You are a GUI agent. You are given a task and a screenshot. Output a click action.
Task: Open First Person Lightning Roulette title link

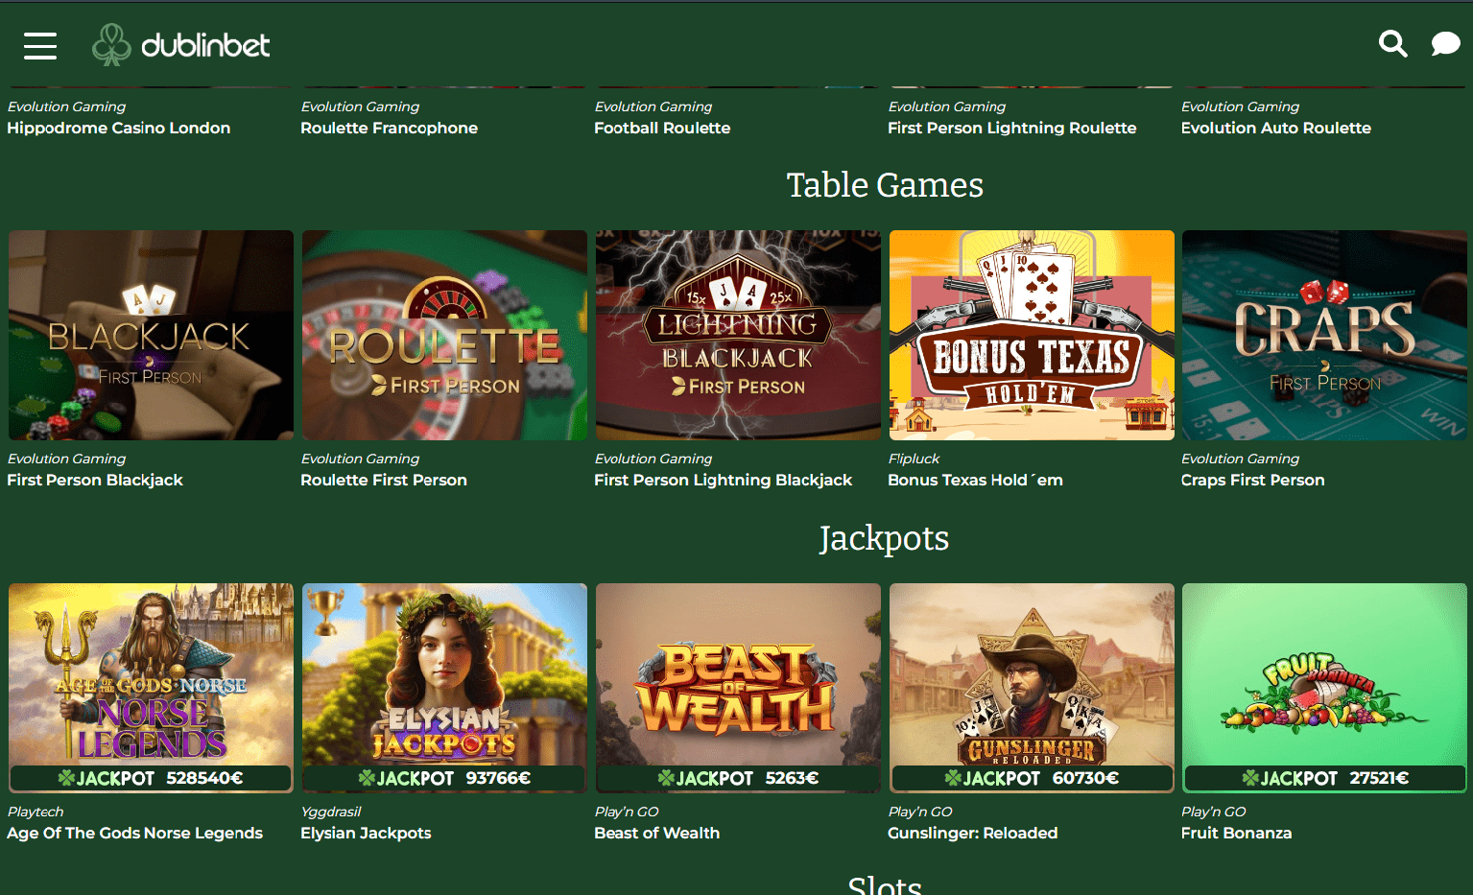coord(1011,128)
